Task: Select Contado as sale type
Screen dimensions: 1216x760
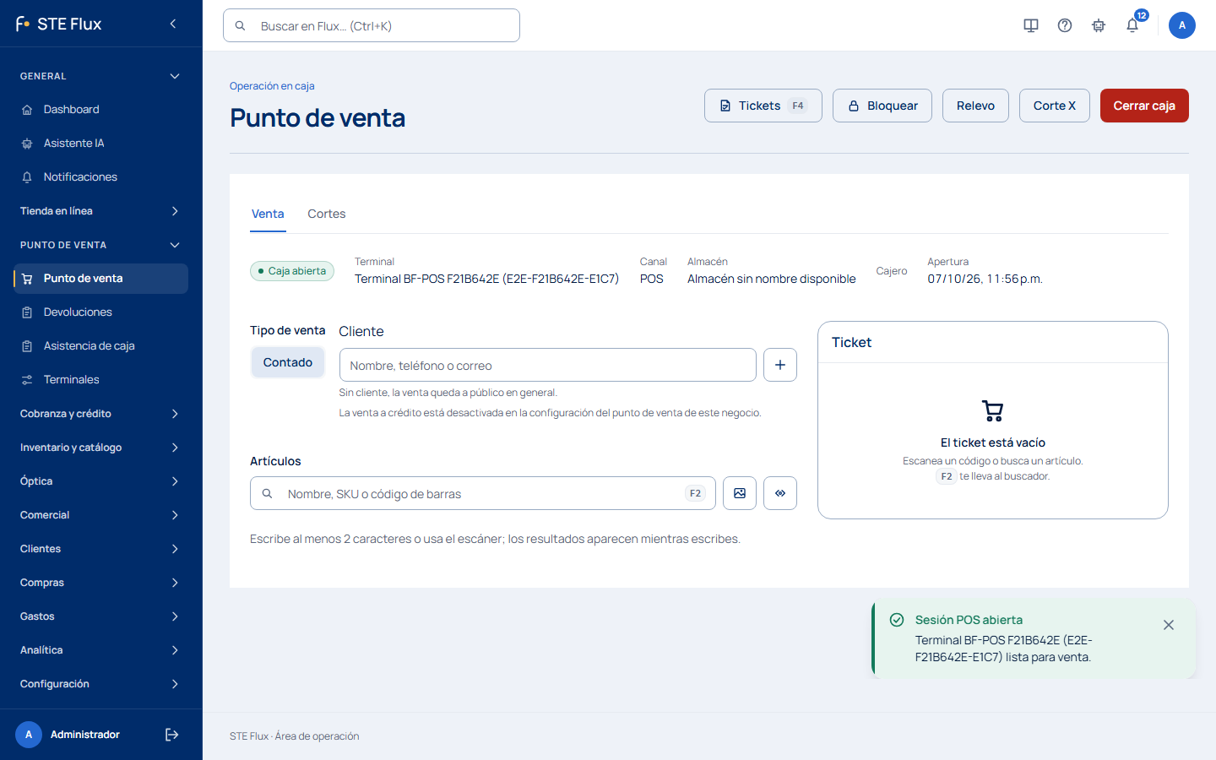Action: (x=288, y=362)
